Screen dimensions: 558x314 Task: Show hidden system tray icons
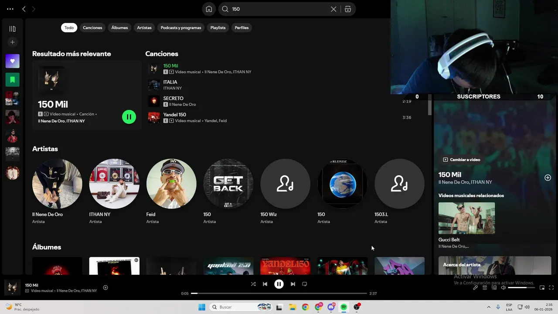(x=488, y=307)
